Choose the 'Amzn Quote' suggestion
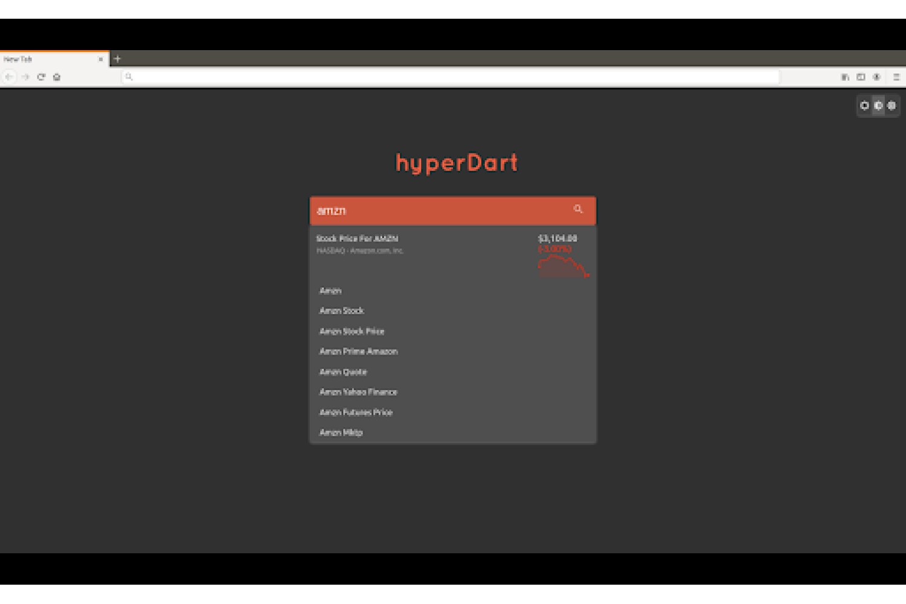906x604 pixels. coord(453,371)
